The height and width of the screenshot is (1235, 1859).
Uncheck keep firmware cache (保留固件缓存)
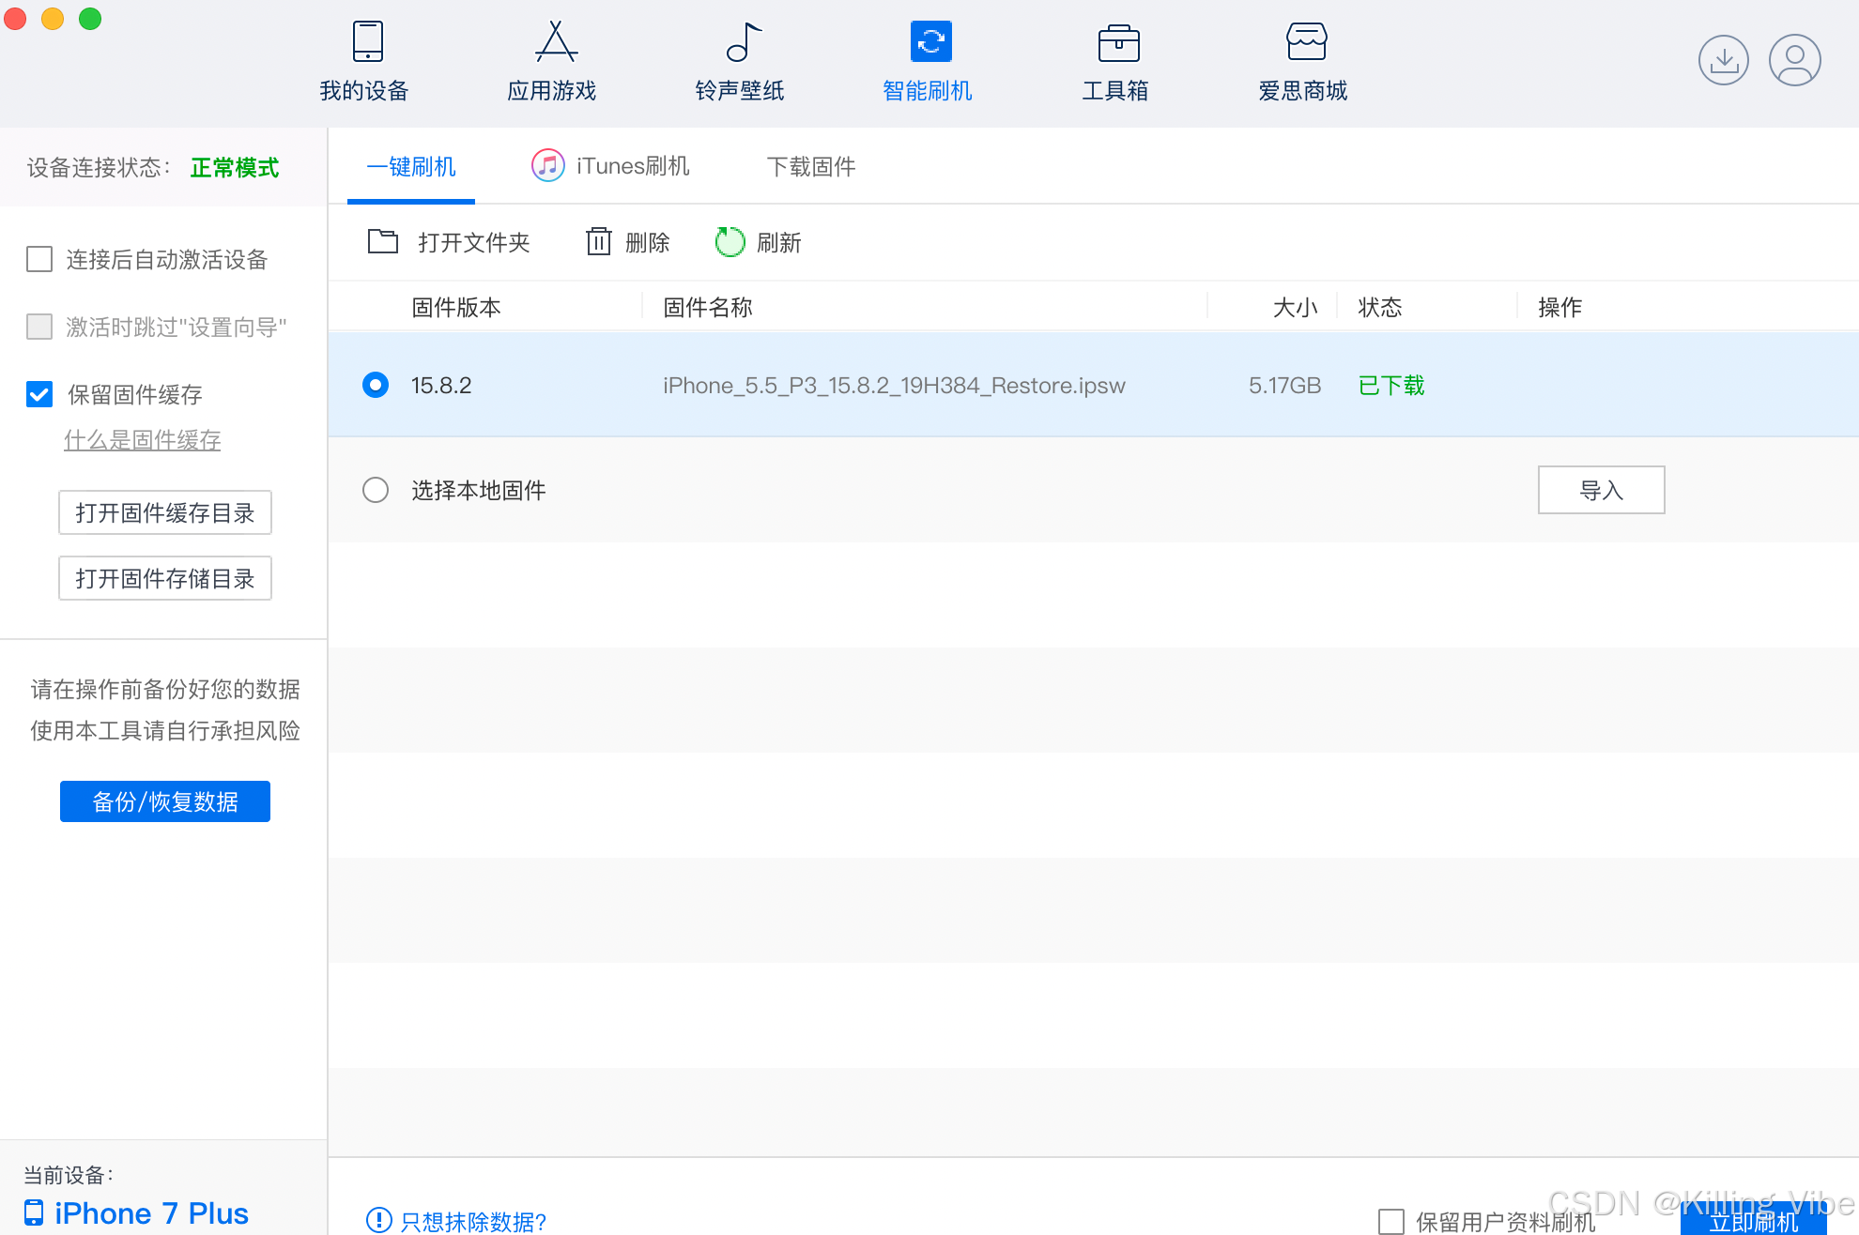39,394
